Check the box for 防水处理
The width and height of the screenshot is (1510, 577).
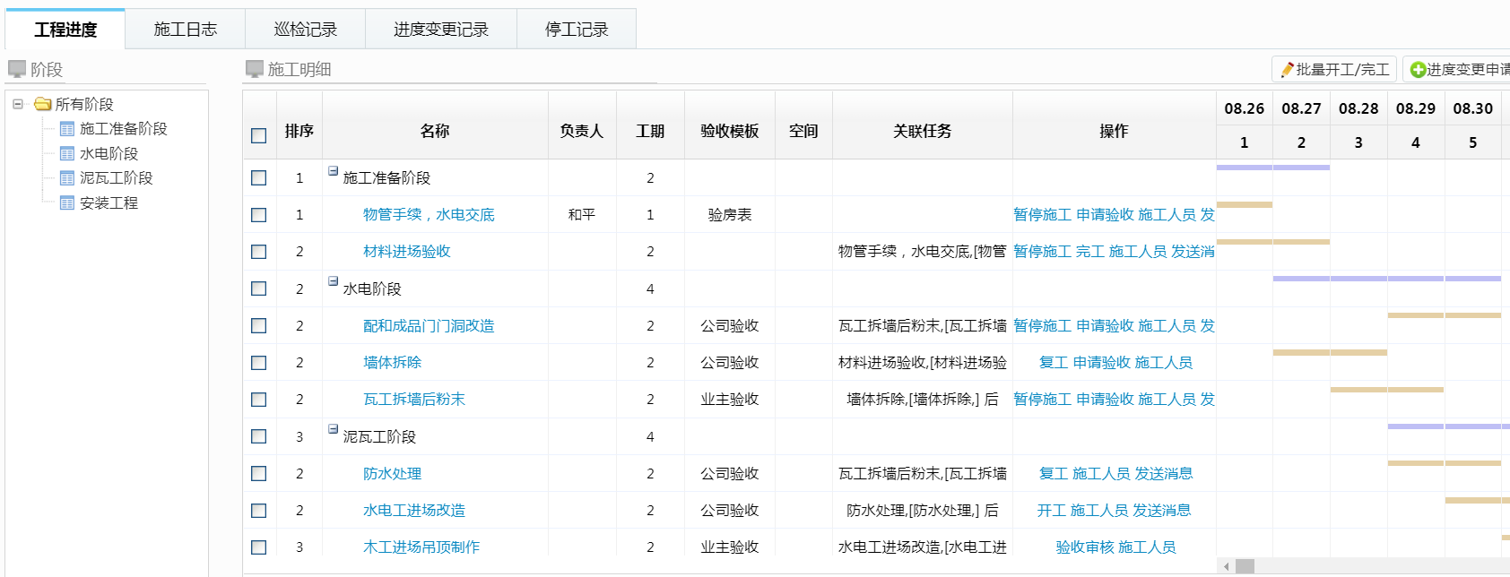click(x=259, y=473)
